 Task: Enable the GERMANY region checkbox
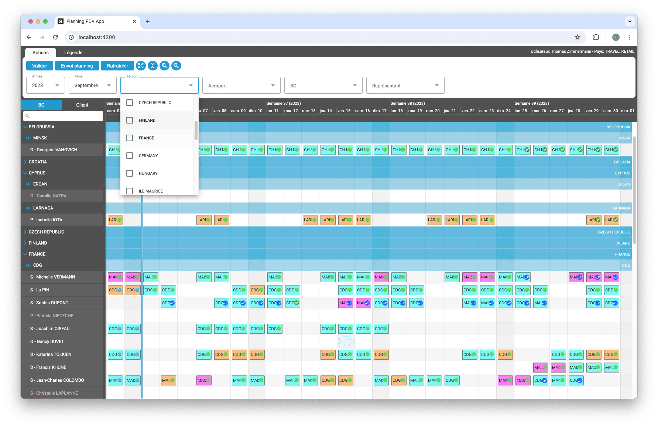pos(129,156)
